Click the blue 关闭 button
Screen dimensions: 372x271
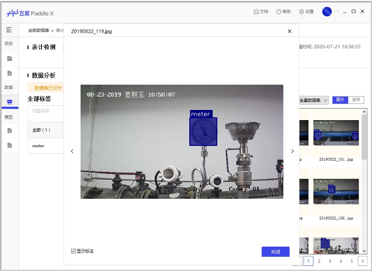(x=275, y=252)
